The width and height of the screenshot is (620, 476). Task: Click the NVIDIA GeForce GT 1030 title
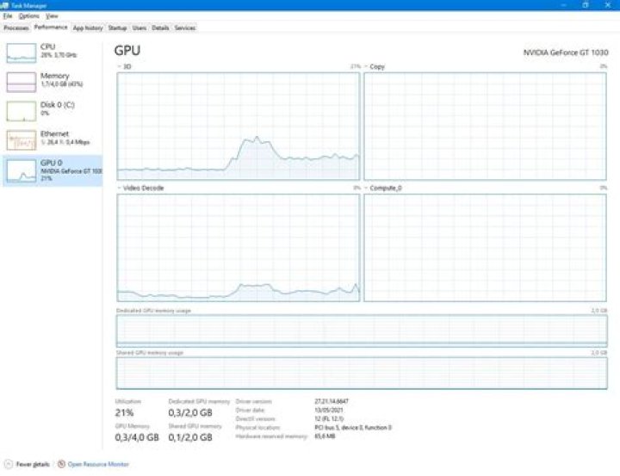tap(566, 53)
